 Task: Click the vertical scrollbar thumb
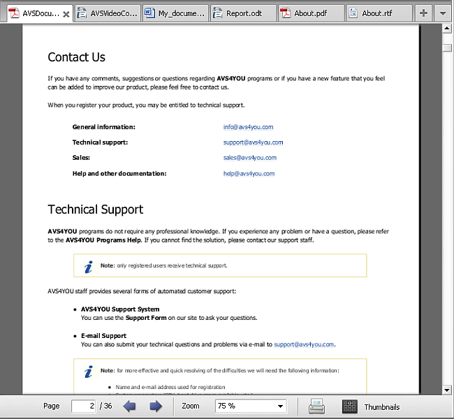click(x=447, y=47)
